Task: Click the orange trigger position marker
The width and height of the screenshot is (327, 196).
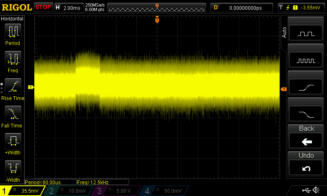Action: (x=157, y=20)
